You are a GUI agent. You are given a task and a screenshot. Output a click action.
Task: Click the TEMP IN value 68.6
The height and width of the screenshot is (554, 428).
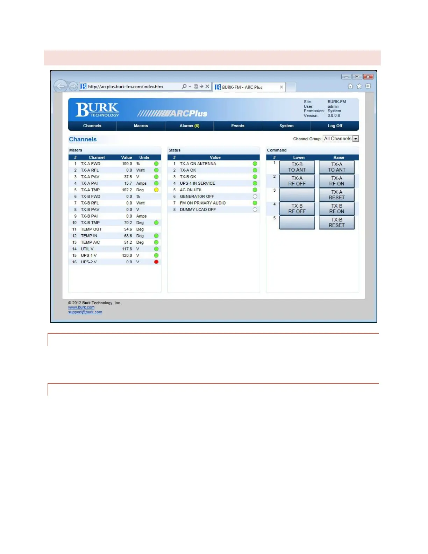(128, 236)
